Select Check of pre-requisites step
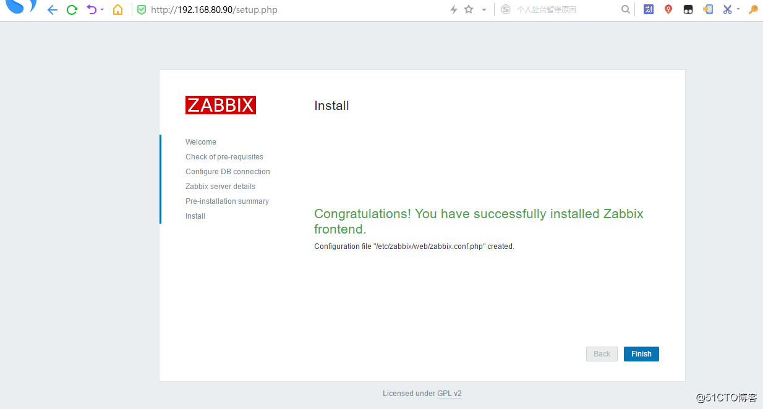763x409 pixels. pos(224,157)
